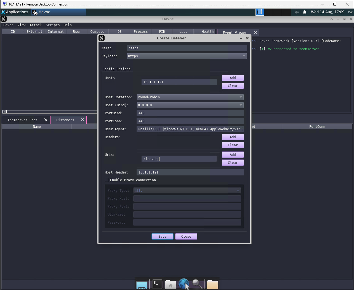Click Add button next to Headers

click(233, 137)
